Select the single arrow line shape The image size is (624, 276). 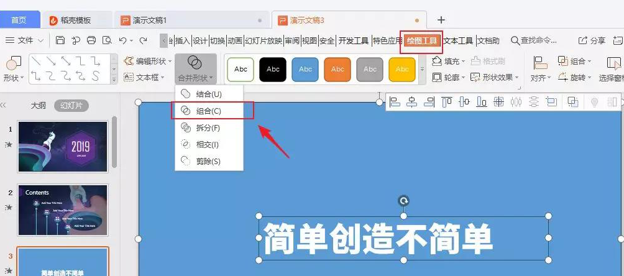point(51,62)
